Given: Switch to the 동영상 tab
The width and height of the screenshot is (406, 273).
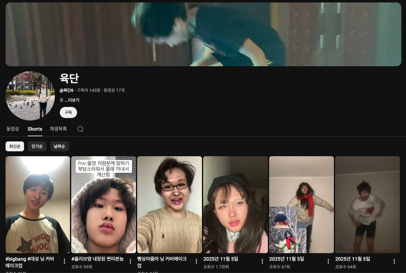Looking at the screenshot, I should (x=13, y=129).
